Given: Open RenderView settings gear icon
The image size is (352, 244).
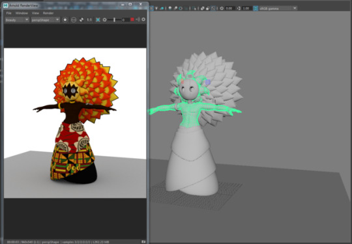Looking at the screenshot, I should (143, 20).
